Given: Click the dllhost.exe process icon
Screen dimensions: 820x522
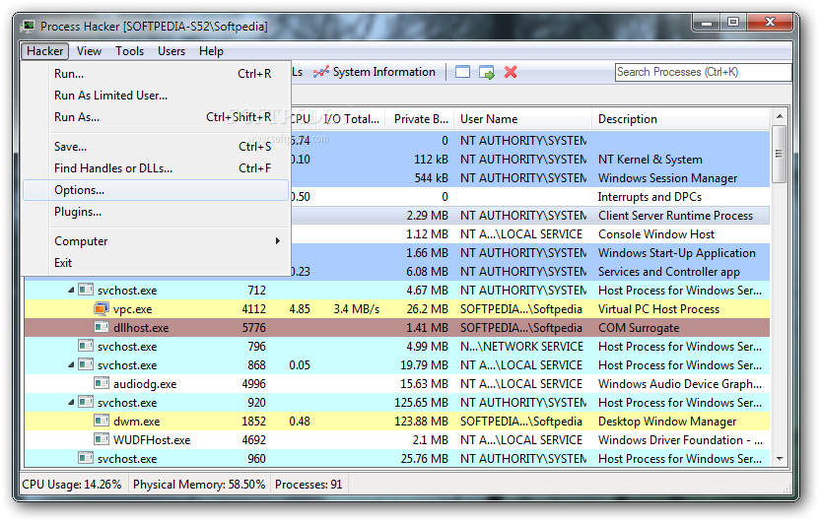Looking at the screenshot, I should point(102,328).
